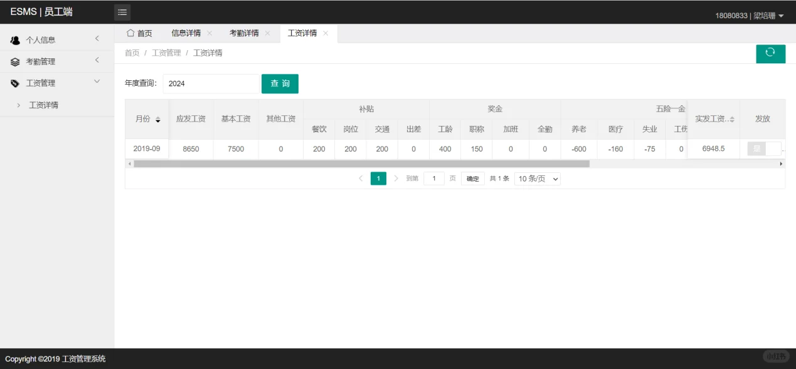Click the 工资管理 tag icon in sidebar

point(14,82)
